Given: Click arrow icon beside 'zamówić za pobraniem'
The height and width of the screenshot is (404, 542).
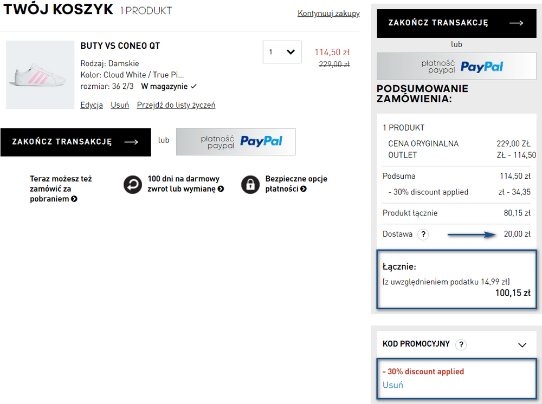Looking at the screenshot, I should 74,199.
